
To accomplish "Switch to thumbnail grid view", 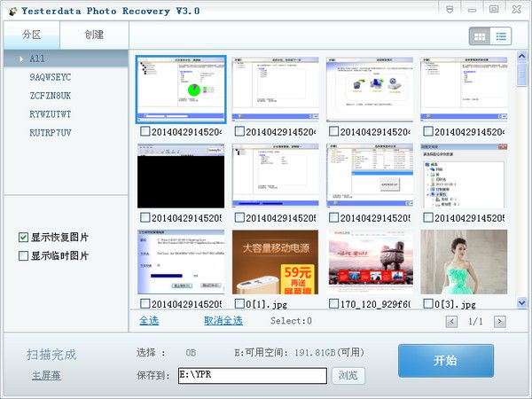I will click(480, 36).
